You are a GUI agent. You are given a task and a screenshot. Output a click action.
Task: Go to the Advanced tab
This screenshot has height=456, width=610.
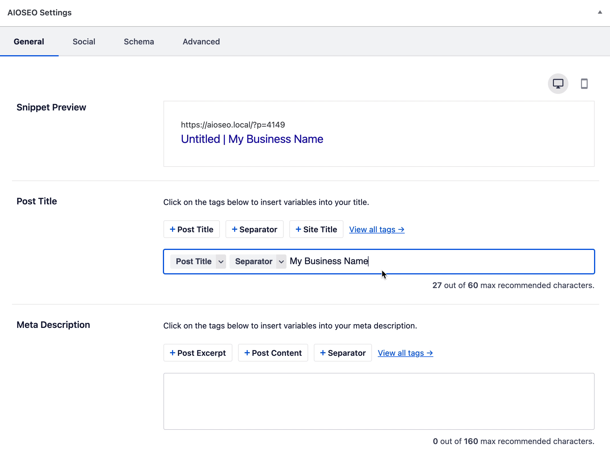tap(201, 42)
